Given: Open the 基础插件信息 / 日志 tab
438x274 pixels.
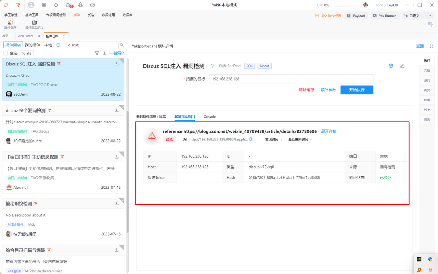Looking at the screenshot, I should point(151,116).
